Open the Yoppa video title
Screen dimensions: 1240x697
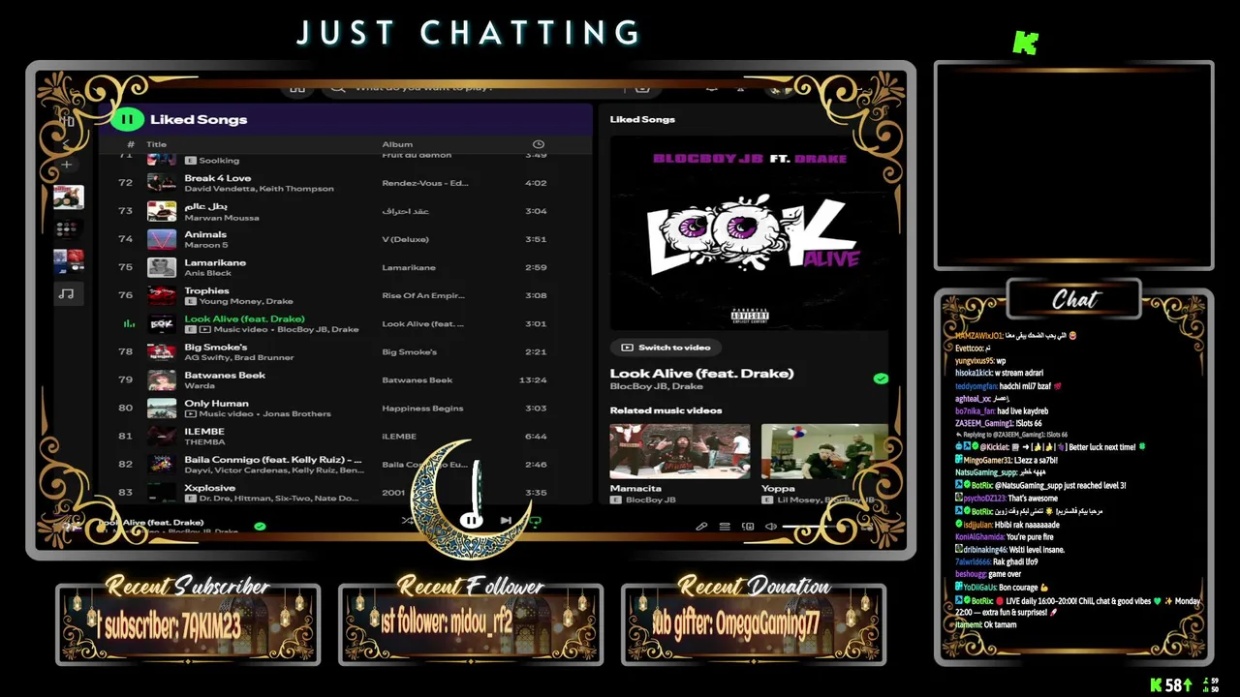pos(778,488)
